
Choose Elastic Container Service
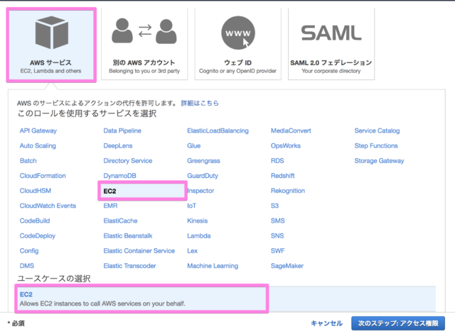click(139, 251)
